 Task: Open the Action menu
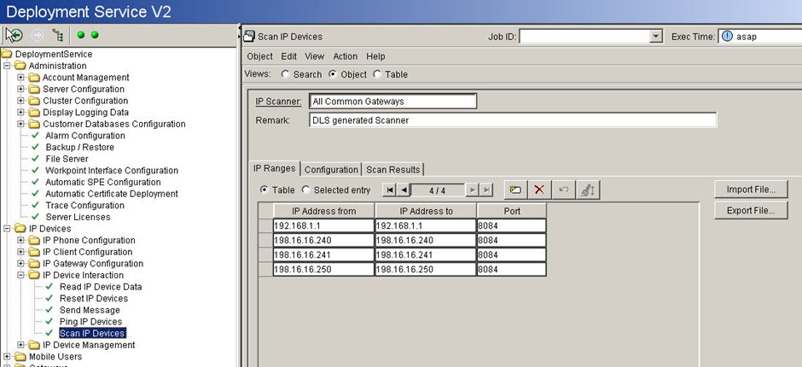click(x=346, y=56)
